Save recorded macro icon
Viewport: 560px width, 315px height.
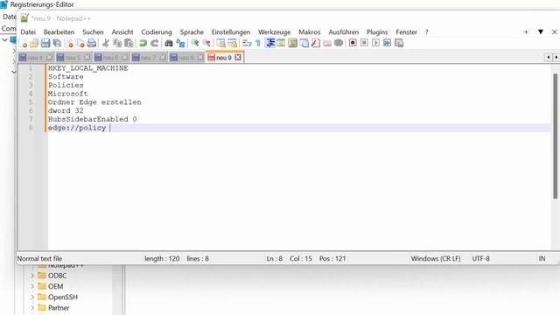(x=399, y=43)
